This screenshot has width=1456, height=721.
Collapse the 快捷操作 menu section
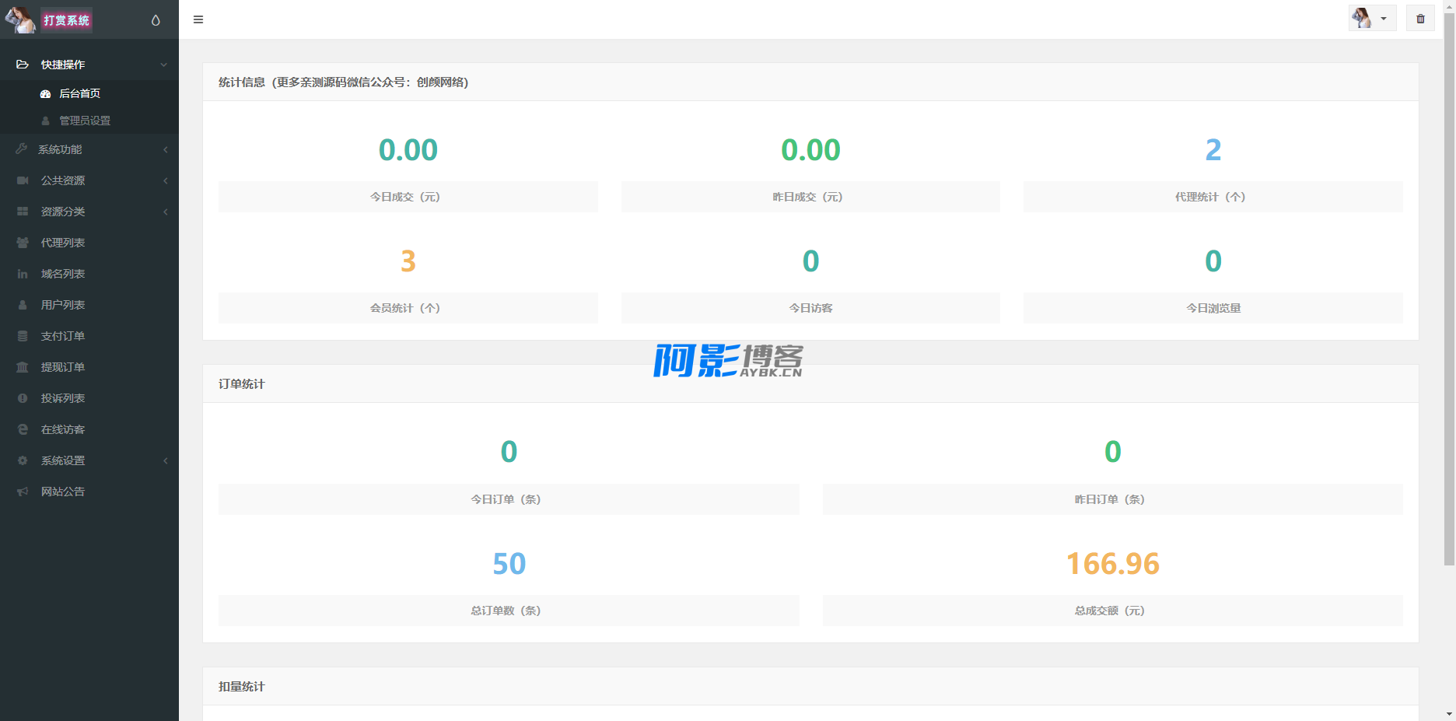89,65
